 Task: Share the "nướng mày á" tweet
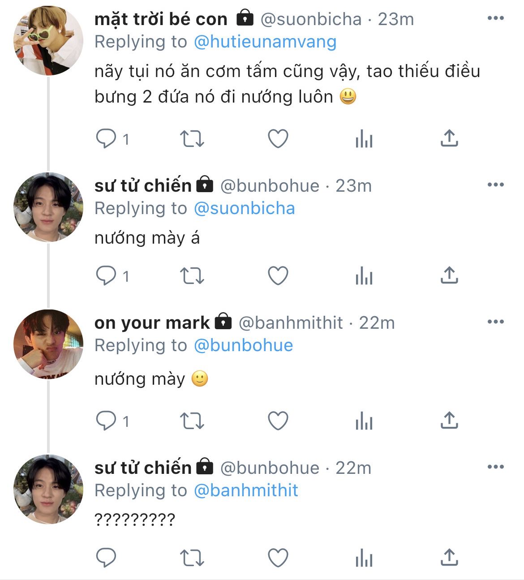coord(449,276)
